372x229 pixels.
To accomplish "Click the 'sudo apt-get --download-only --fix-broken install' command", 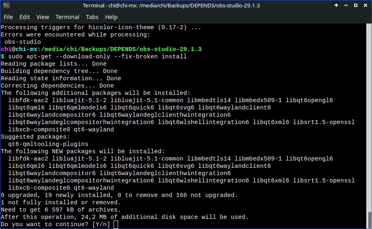I will 97,56.
